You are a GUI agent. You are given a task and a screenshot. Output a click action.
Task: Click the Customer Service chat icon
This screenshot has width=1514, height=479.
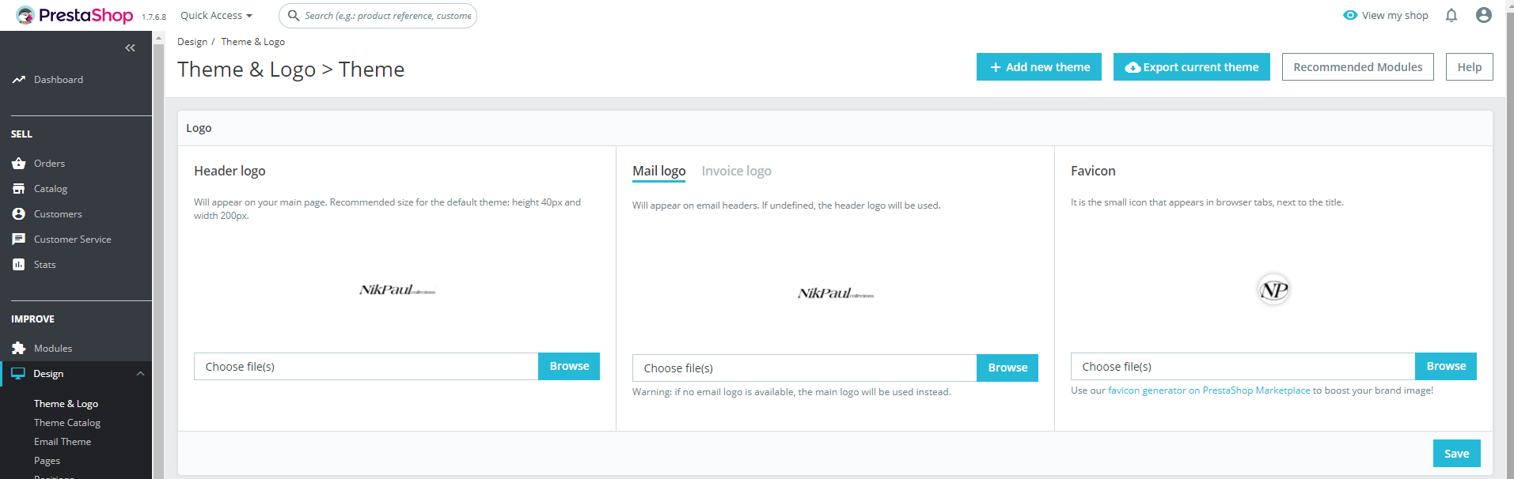point(19,239)
